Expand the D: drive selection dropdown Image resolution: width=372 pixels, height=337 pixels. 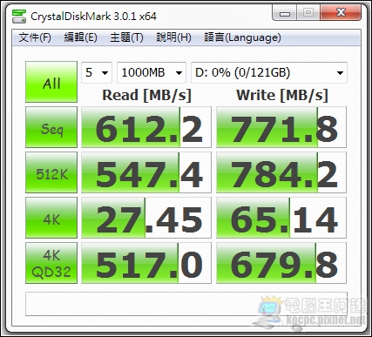click(269, 72)
